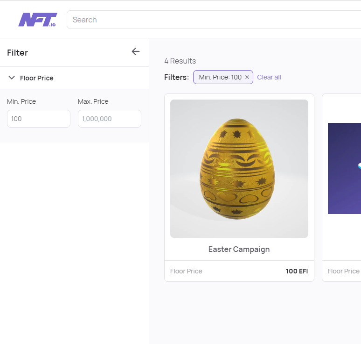Click the Floor Price section header
This screenshot has height=344, width=361.
(74, 78)
